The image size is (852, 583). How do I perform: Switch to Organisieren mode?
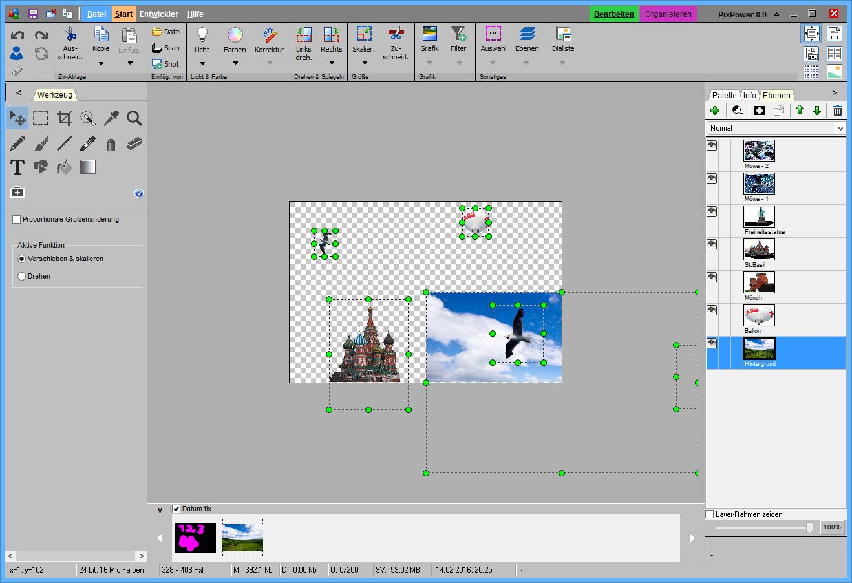[x=668, y=14]
